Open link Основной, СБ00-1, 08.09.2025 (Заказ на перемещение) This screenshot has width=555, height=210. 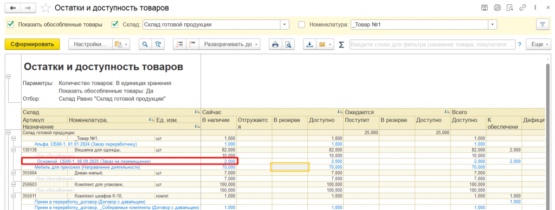pyautogui.click(x=94, y=161)
